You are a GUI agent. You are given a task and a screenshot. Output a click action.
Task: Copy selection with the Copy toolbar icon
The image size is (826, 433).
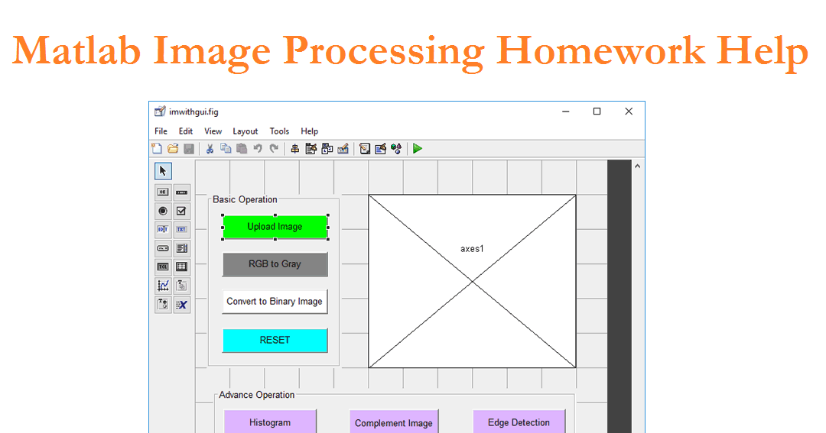point(226,149)
